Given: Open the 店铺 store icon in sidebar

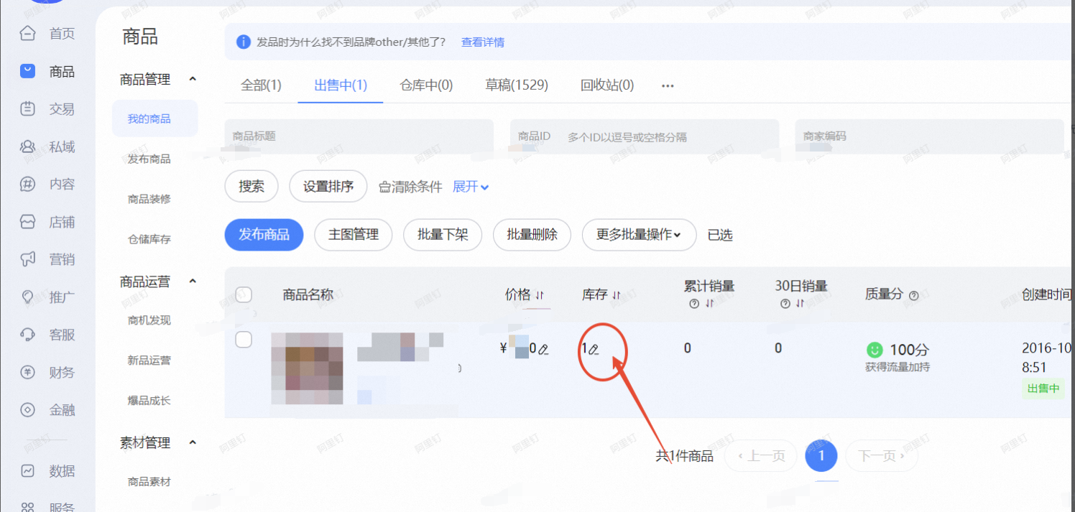Looking at the screenshot, I should 27,222.
